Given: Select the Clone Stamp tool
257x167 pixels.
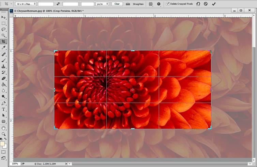Looking at the screenshot, I should pos(3,66).
